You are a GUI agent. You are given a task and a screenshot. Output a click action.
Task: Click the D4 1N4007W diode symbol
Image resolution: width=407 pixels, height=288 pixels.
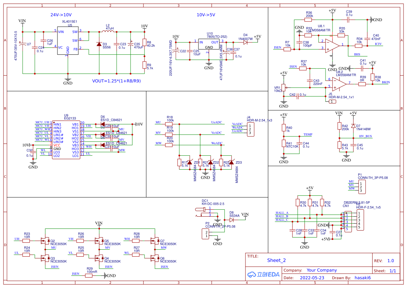[246, 42]
